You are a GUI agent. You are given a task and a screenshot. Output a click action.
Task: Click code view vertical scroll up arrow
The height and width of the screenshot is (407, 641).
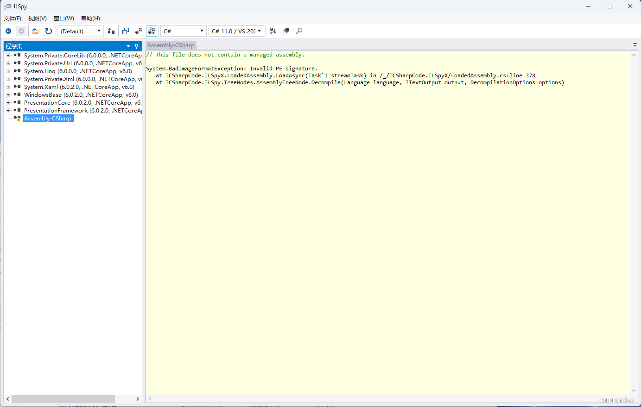(x=634, y=55)
